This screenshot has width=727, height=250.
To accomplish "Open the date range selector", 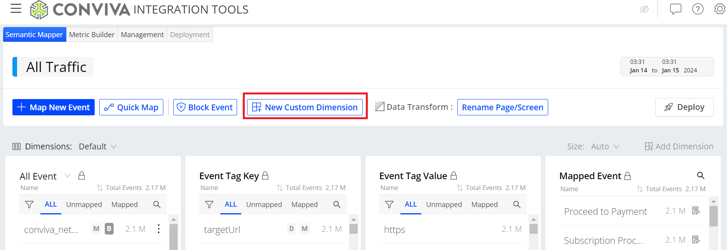I will point(666,66).
